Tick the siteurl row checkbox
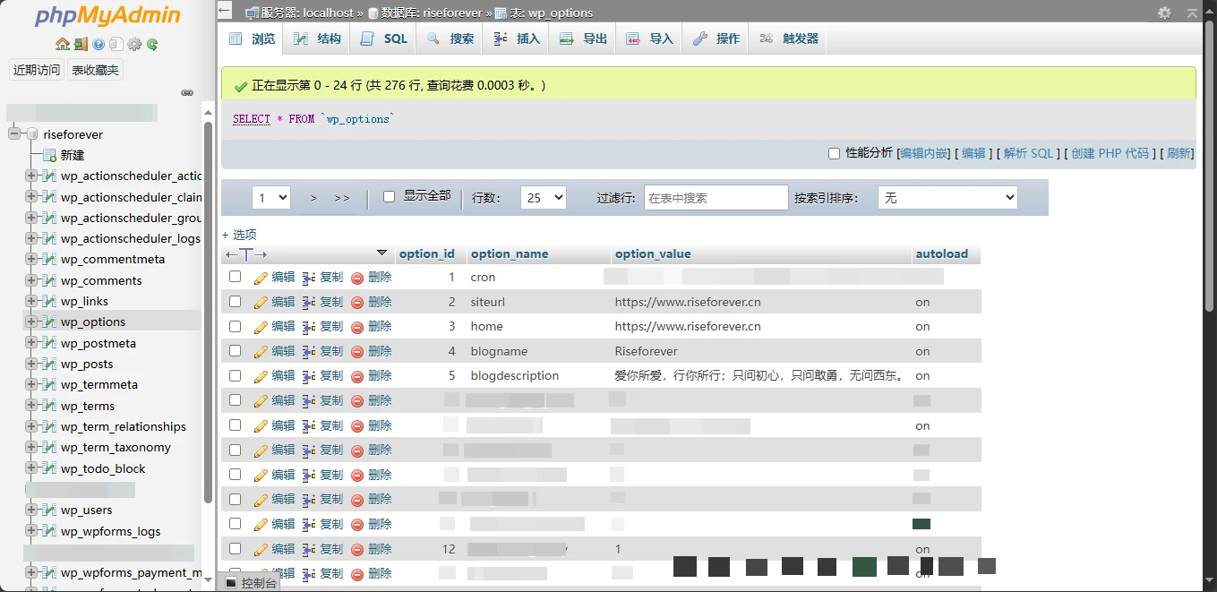Viewport: 1217px width, 592px height. coord(235,302)
